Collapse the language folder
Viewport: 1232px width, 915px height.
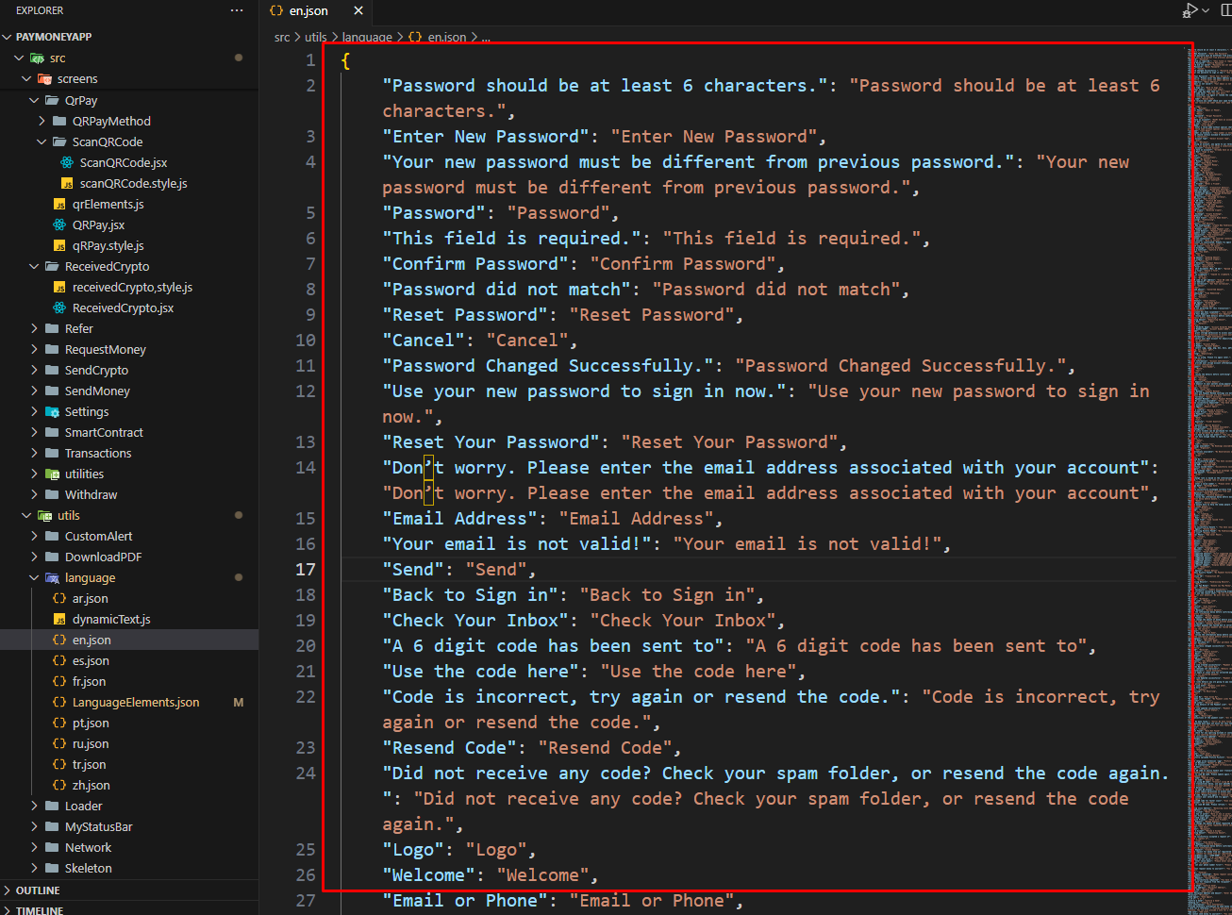tap(34, 577)
